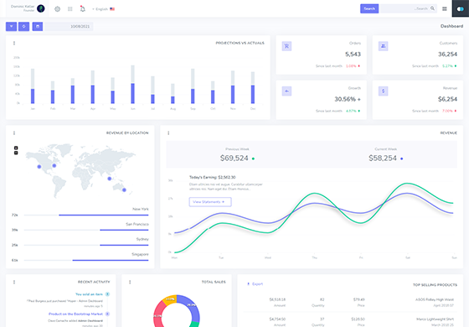Click the Customers card icon
Screen dimensions: 469x327
[x=384, y=46]
